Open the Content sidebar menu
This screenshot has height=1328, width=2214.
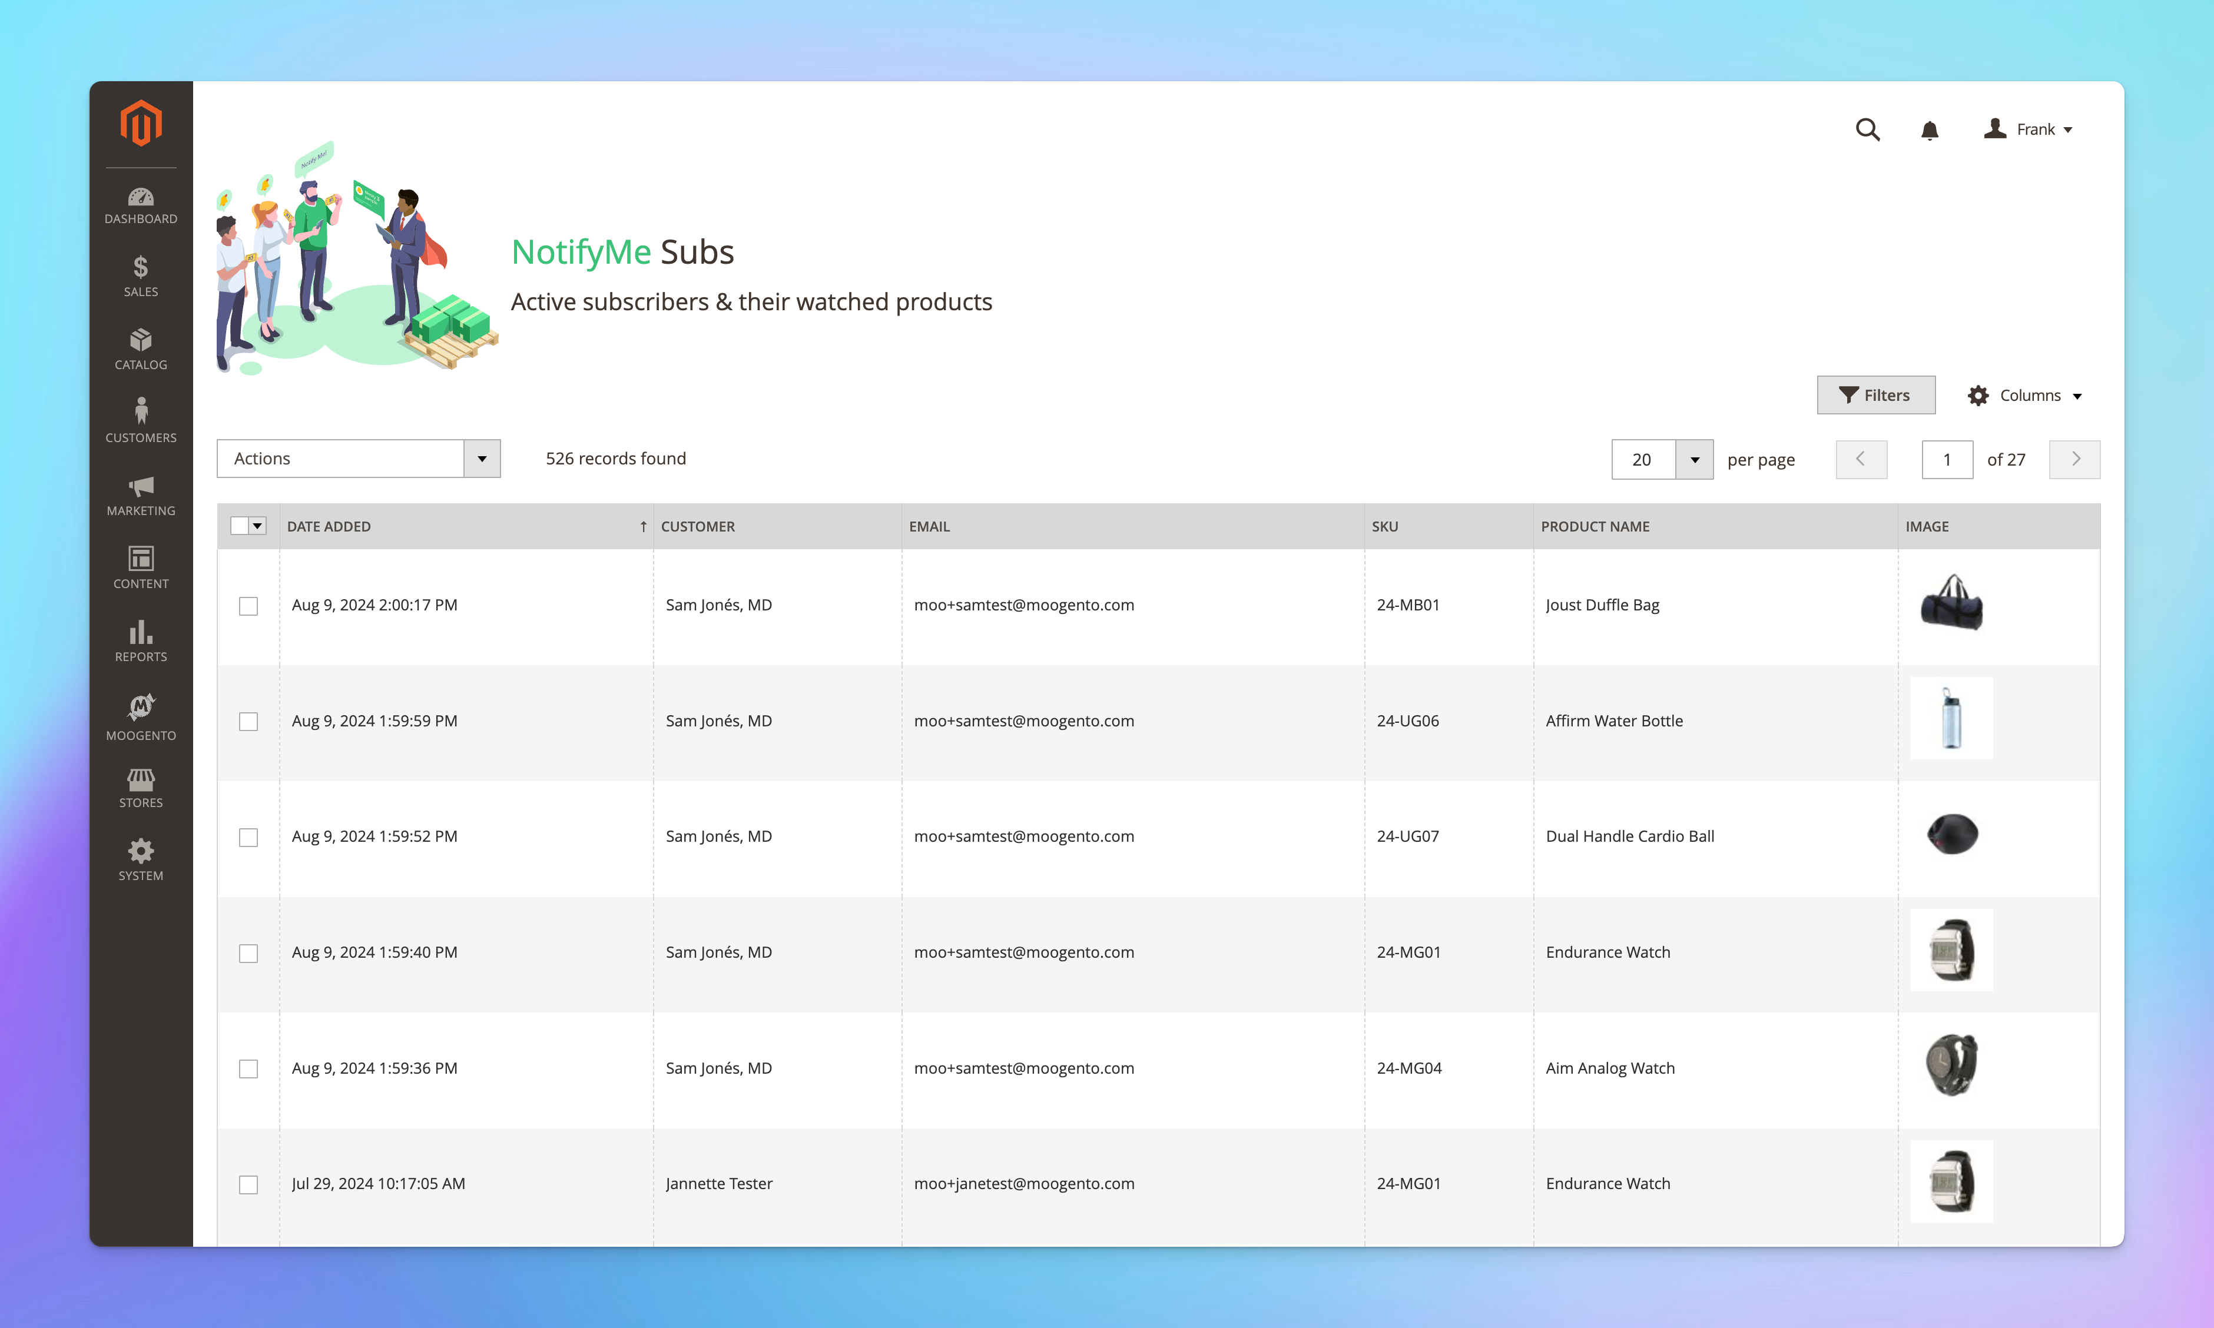(x=141, y=568)
